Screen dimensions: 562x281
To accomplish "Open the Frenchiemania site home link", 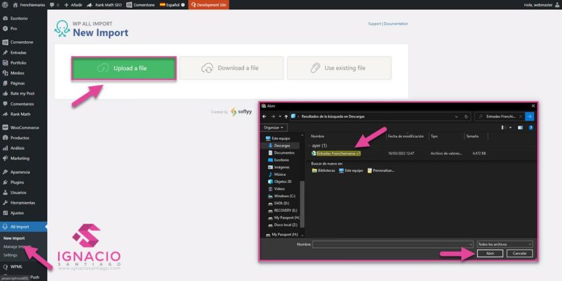I will click(30, 5).
